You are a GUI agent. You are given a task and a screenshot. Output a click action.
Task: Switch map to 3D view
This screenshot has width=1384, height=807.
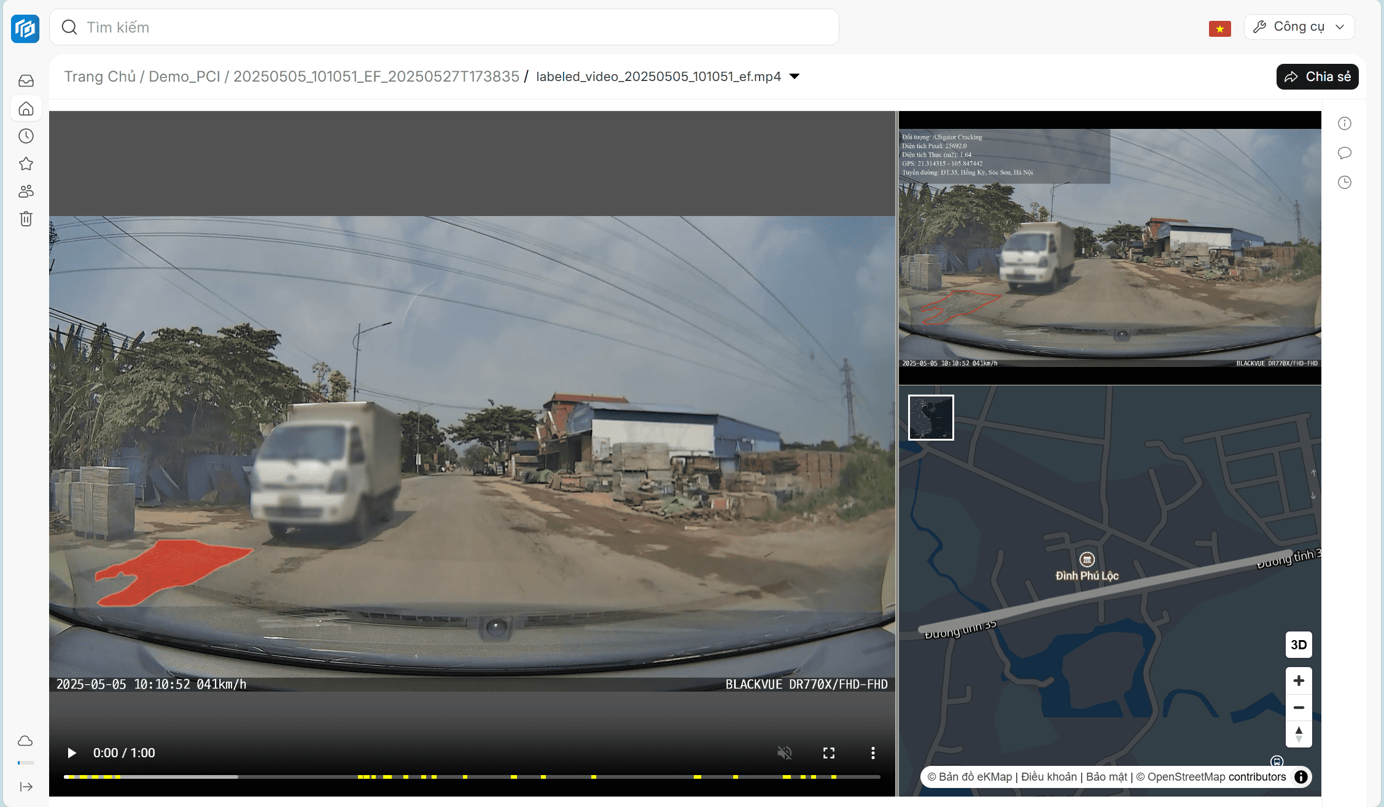[1299, 645]
